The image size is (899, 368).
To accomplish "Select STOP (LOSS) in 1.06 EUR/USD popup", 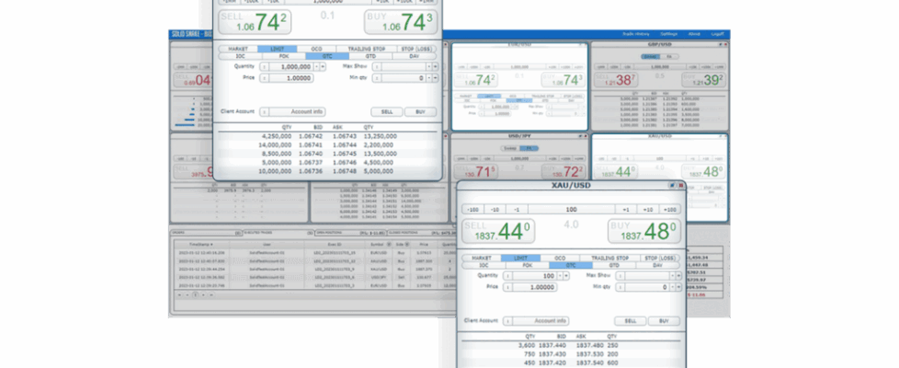I will click(416, 50).
